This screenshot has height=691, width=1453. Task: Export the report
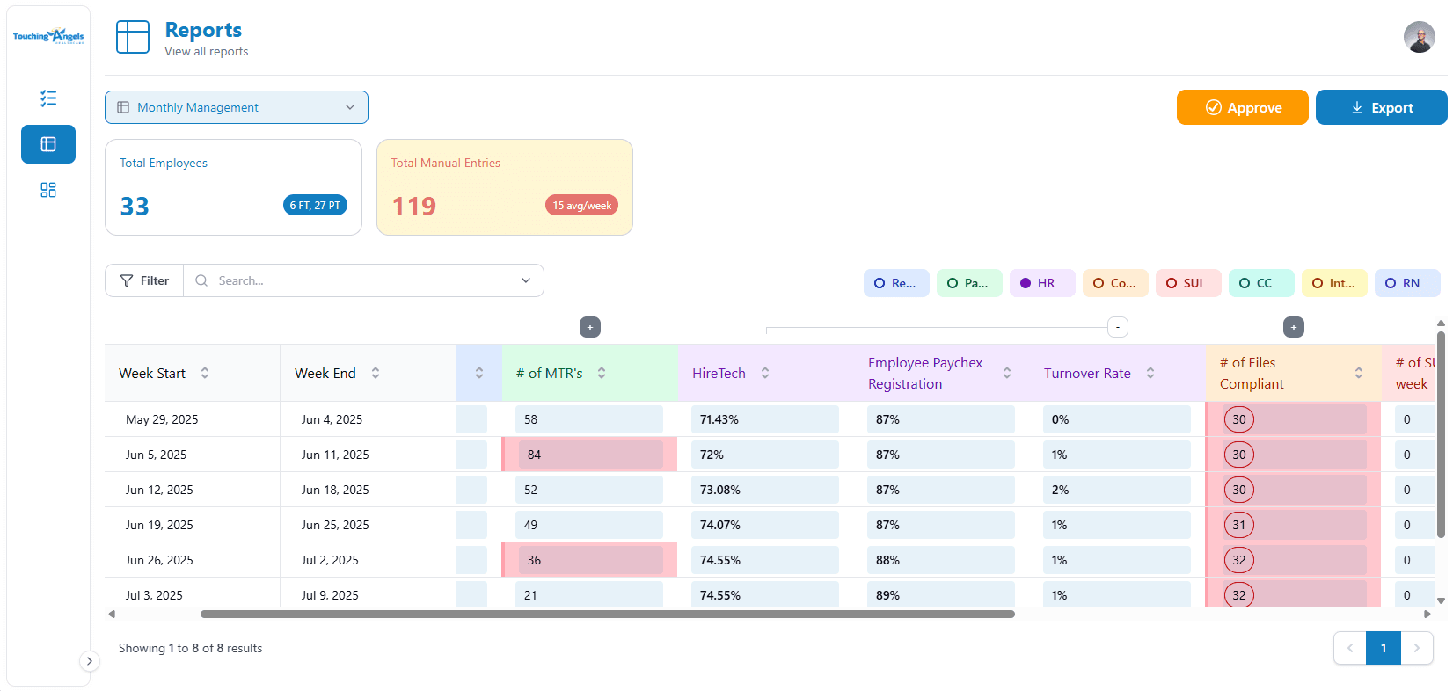(x=1381, y=107)
